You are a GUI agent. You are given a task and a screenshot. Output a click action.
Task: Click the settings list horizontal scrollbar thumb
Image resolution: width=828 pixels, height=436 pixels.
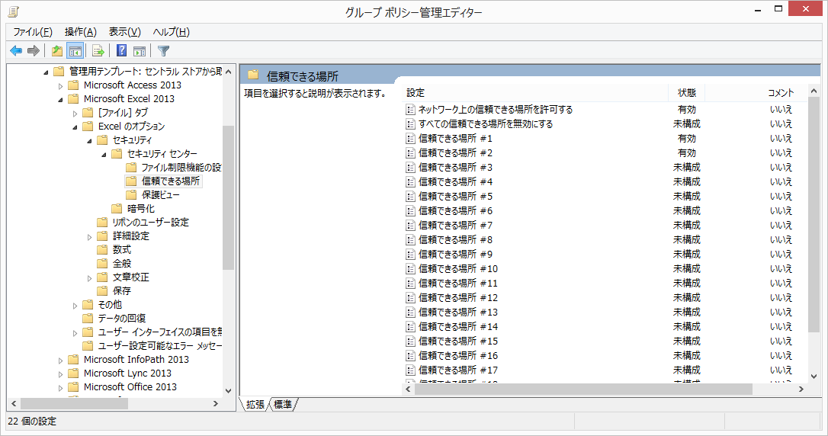click(x=583, y=389)
